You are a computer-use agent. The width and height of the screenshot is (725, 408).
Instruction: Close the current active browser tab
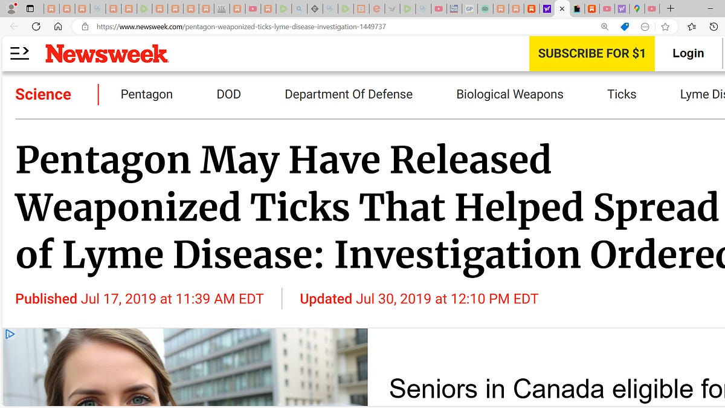click(562, 8)
